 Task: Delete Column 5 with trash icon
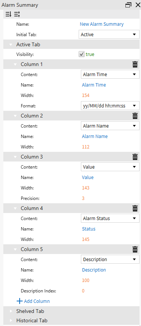pos(135,249)
